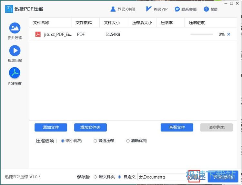Image resolution: width=242 pixels, height=185 pixels.
Task: Start compression with the 开始压缩 button
Action: coord(223,177)
